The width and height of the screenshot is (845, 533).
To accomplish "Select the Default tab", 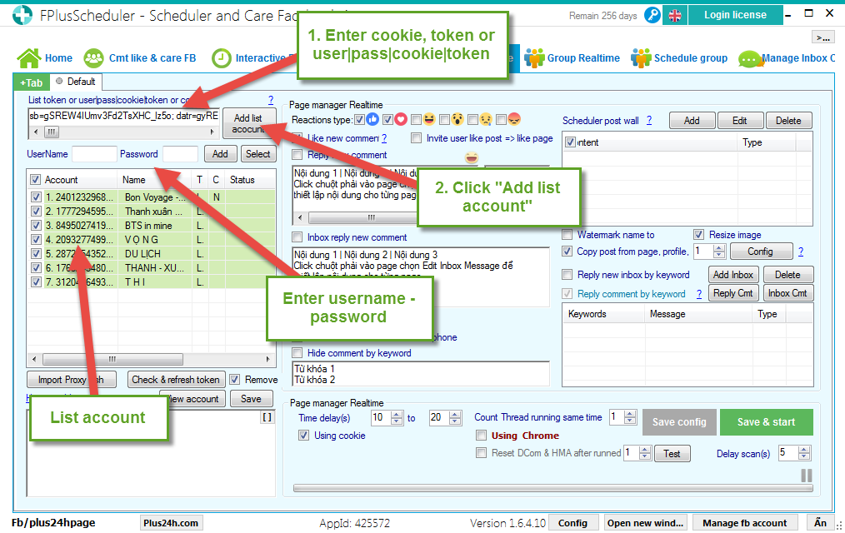I will coord(76,82).
